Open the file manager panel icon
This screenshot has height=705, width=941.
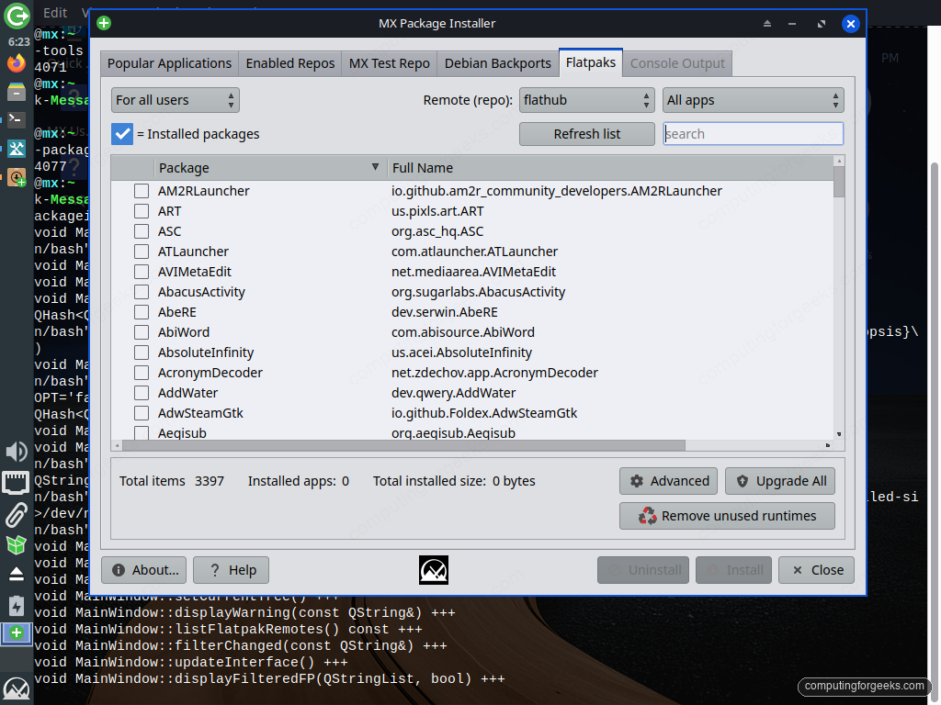coord(17,92)
